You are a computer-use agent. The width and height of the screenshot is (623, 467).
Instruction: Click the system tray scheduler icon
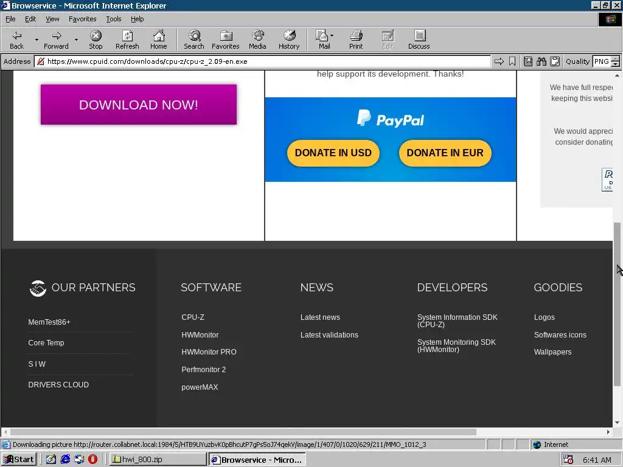(x=568, y=460)
